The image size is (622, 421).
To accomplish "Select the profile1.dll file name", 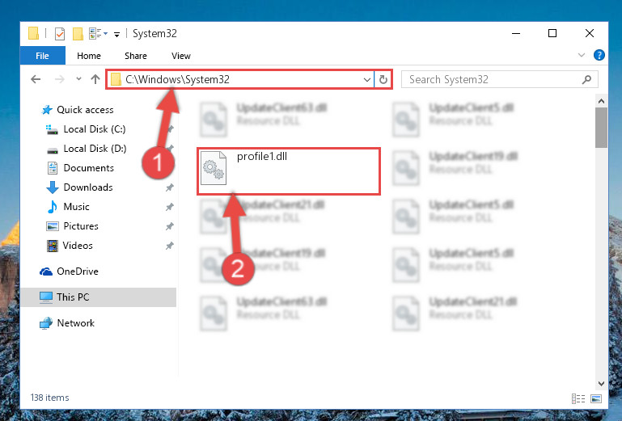I will (262, 157).
